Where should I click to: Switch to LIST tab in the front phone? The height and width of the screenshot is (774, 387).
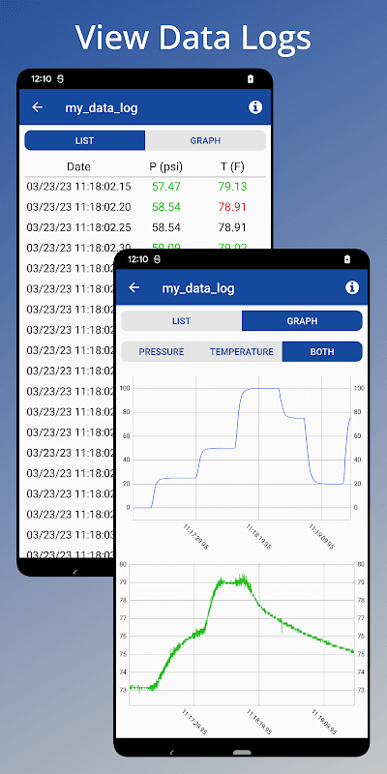click(182, 321)
